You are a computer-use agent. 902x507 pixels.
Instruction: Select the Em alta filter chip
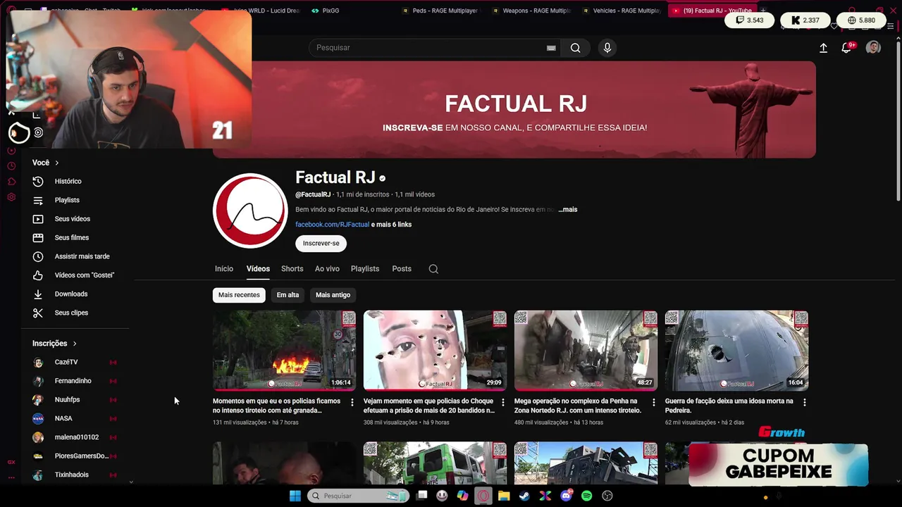coord(288,295)
